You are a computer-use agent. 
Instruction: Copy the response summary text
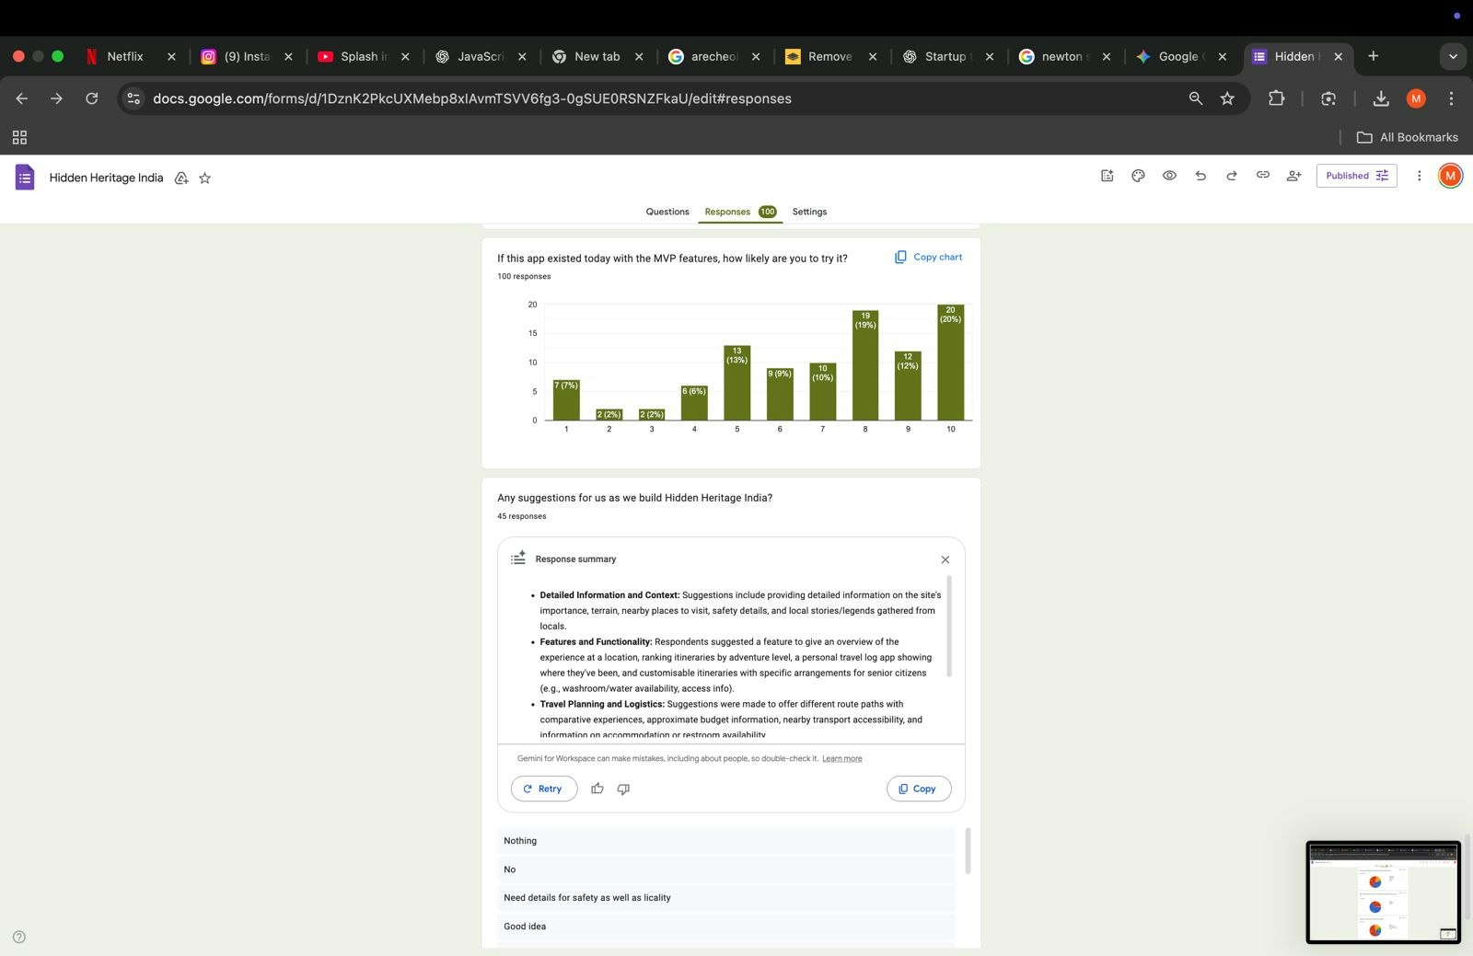coord(918,789)
